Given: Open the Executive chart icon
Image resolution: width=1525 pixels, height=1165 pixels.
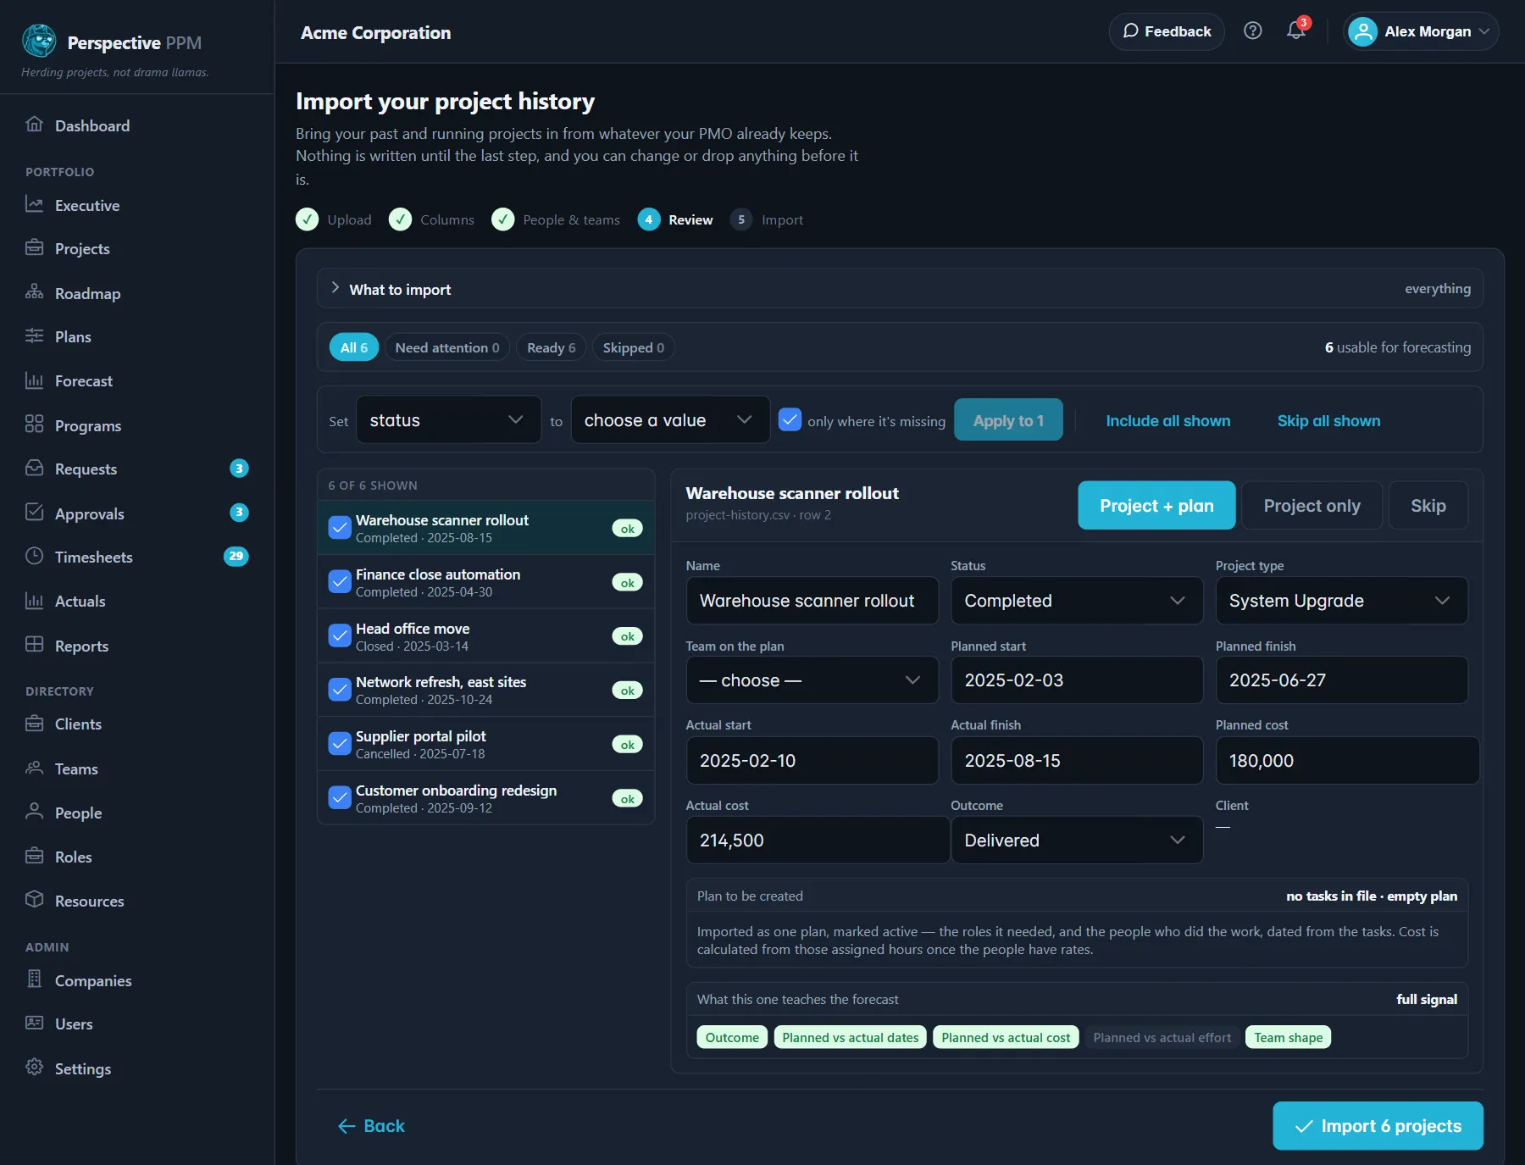Looking at the screenshot, I should (34, 204).
